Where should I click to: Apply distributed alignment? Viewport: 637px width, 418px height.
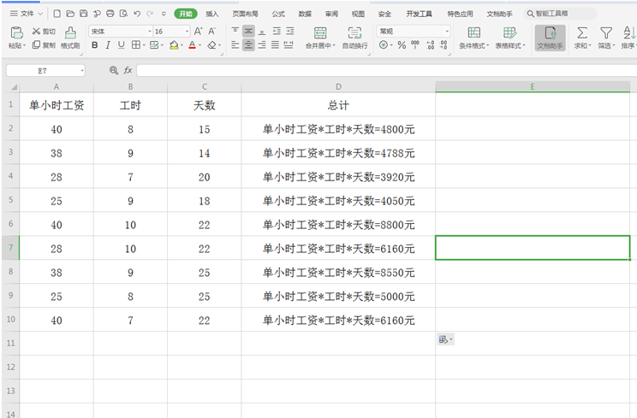[x=289, y=45]
